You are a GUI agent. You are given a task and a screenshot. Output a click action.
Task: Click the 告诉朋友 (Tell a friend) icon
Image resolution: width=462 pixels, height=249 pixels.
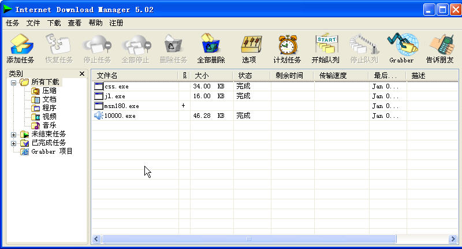pyautogui.click(x=441, y=45)
